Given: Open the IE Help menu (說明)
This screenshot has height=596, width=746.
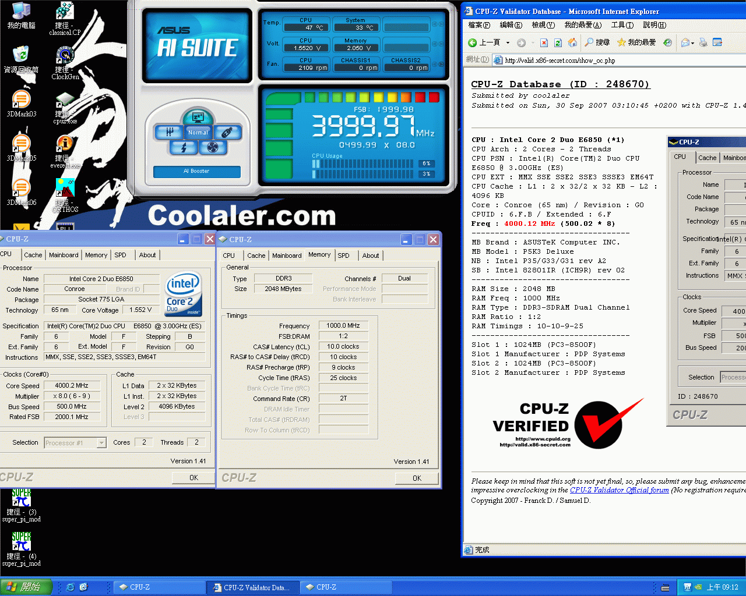Looking at the screenshot, I should pos(654,25).
